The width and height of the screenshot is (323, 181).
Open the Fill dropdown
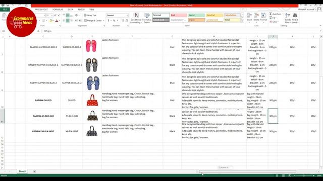[273, 18]
